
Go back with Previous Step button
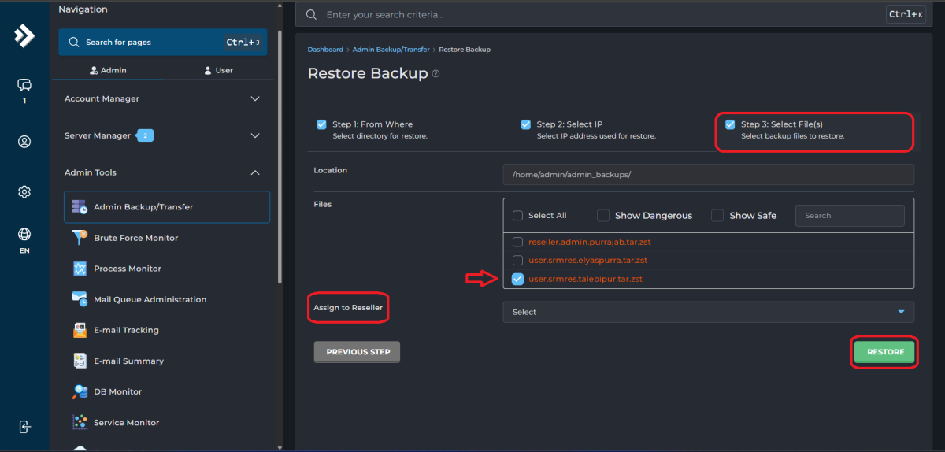pos(358,352)
